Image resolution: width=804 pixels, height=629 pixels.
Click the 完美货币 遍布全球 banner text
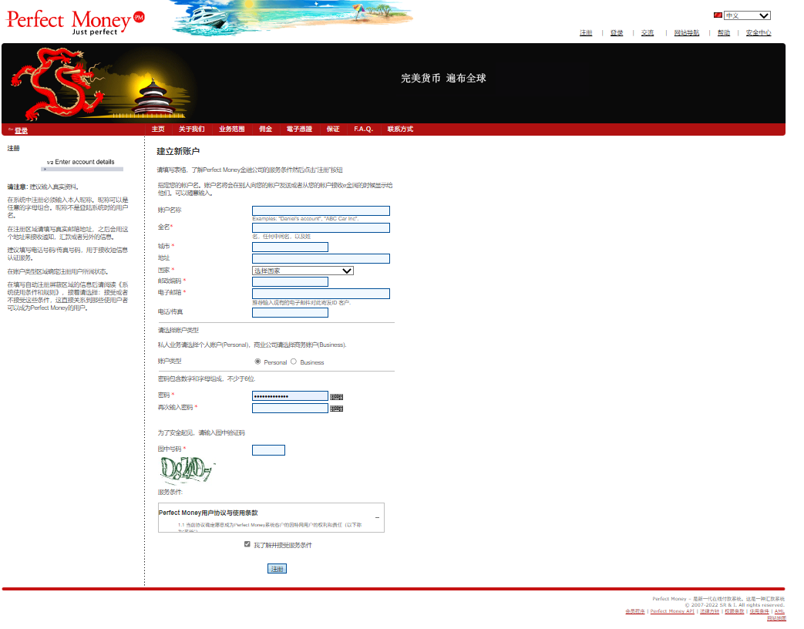pos(443,79)
